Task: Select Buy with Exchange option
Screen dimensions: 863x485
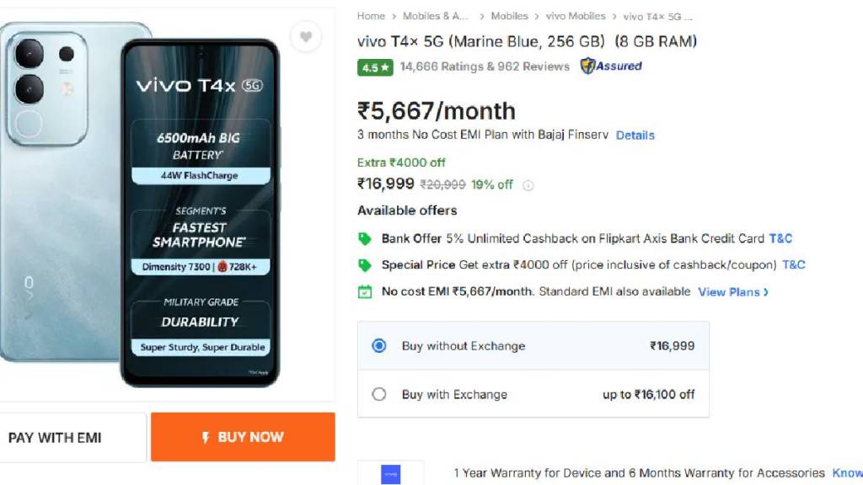Action: pyautogui.click(x=379, y=394)
